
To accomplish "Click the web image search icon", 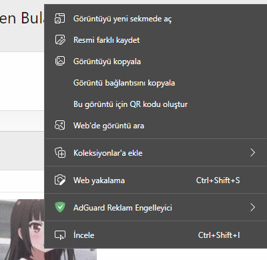I will coord(60,126).
